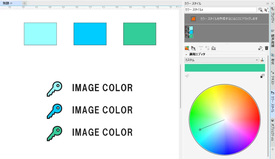Click the green color bar in harmony editor
Viewport: 275px width, 159px height.
(x=225, y=68)
